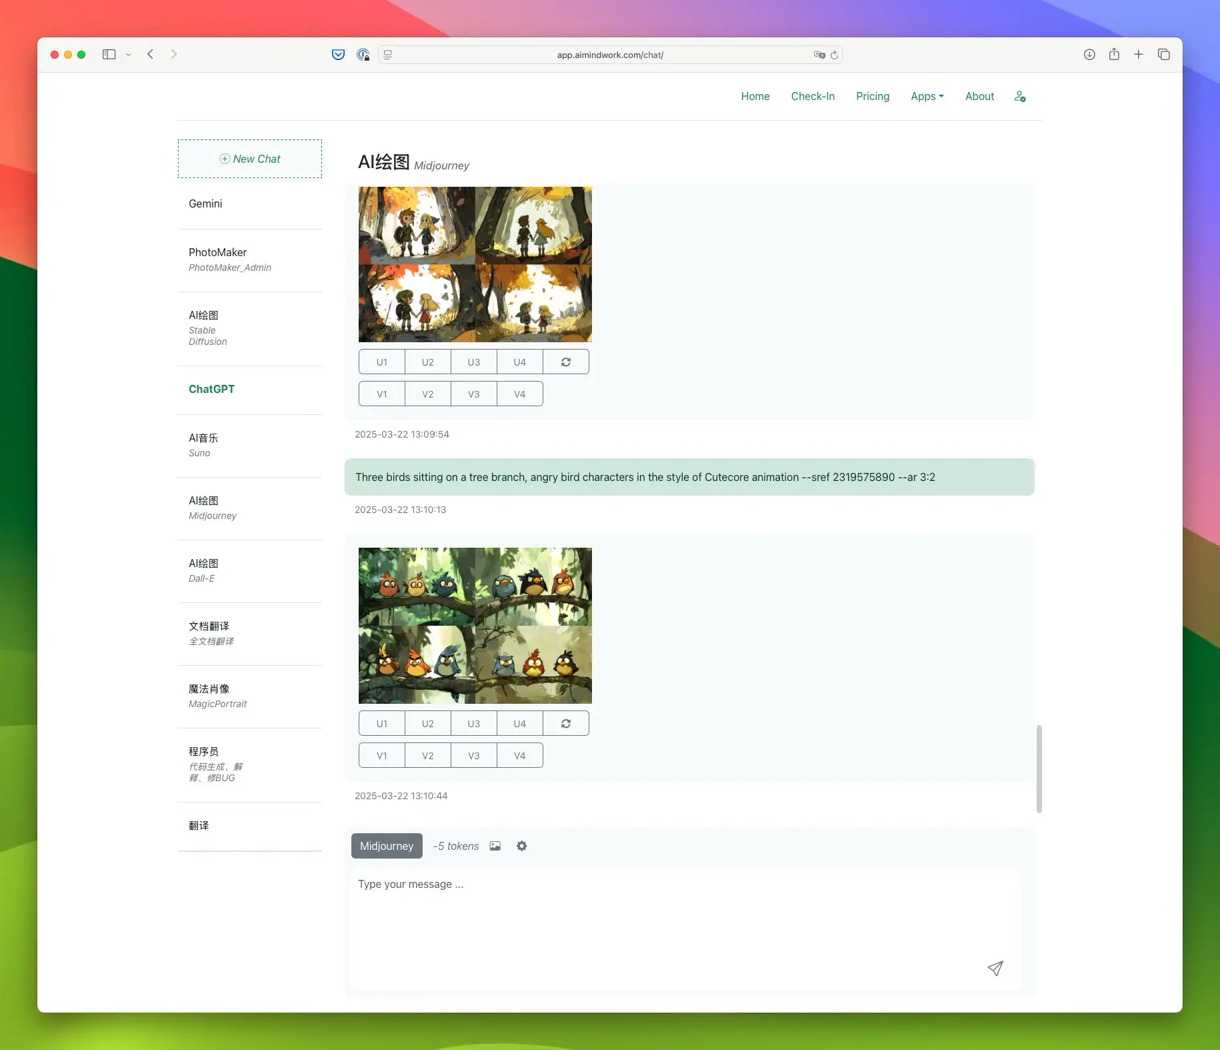Click the Safari share icon
The height and width of the screenshot is (1050, 1220).
pyautogui.click(x=1114, y=54)
